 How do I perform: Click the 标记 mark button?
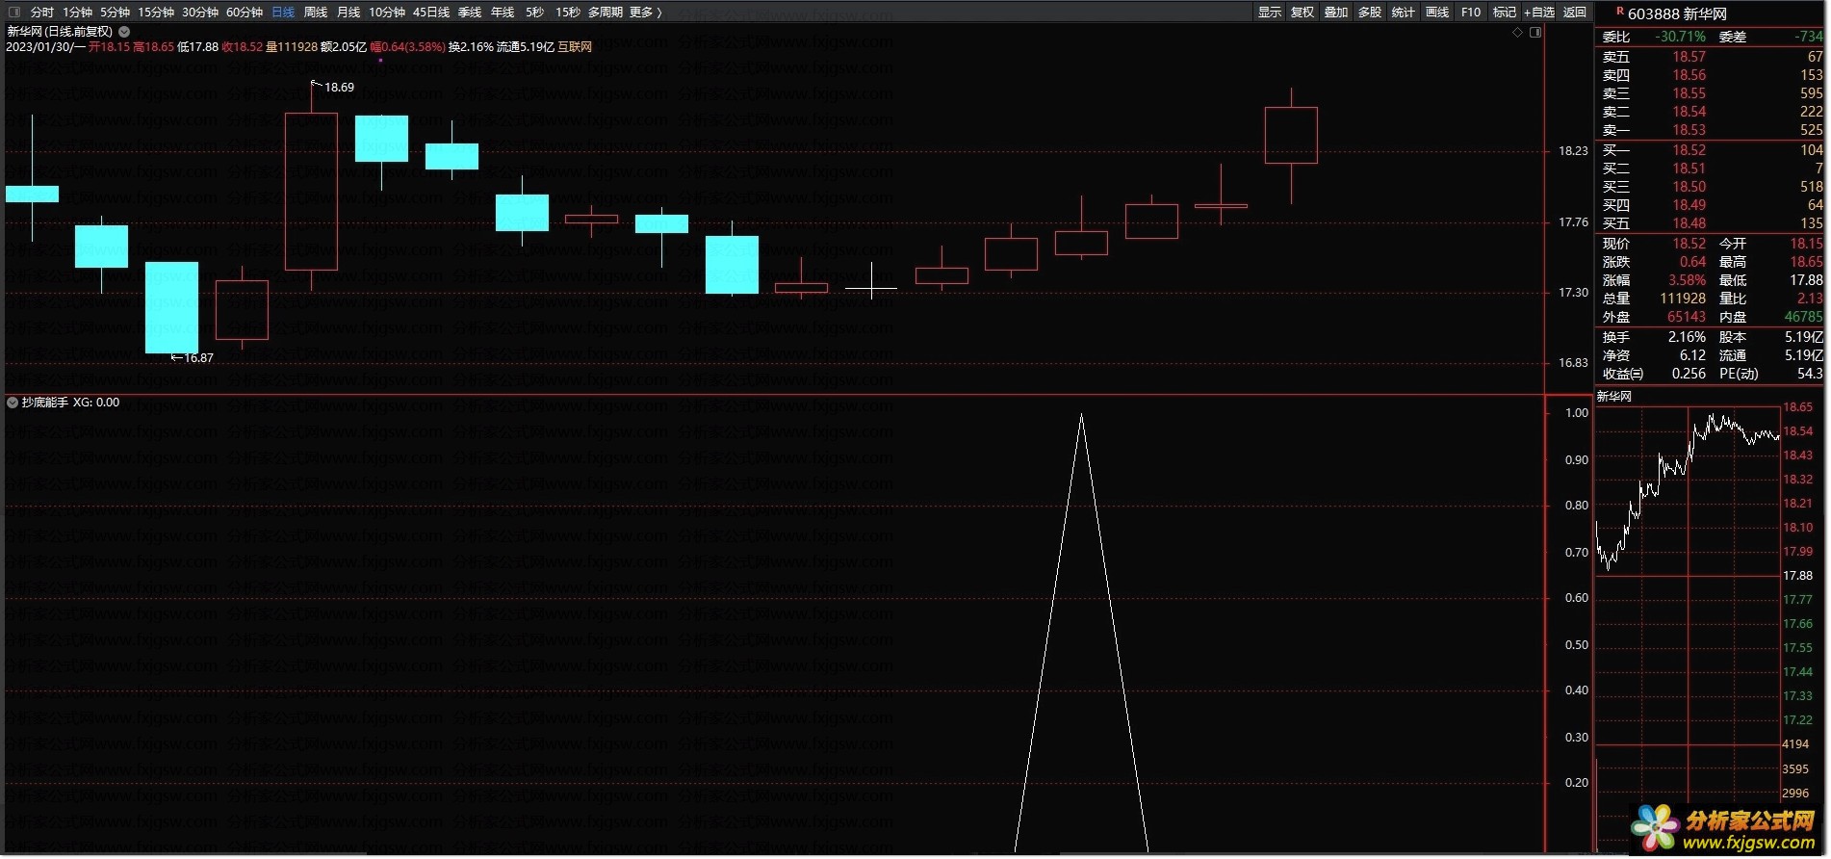pyautogui.click(x=1505, y=13)
